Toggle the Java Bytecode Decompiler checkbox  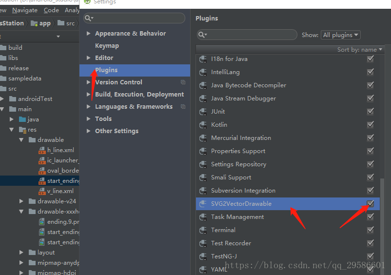(x=371, y=85)
